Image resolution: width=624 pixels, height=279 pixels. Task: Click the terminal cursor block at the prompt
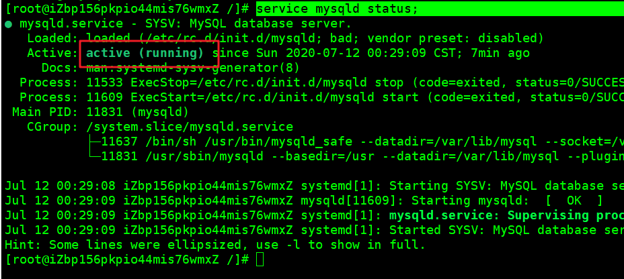point(260,260)
